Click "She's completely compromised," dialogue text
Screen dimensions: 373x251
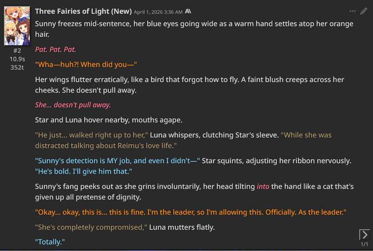click(91, 227)
